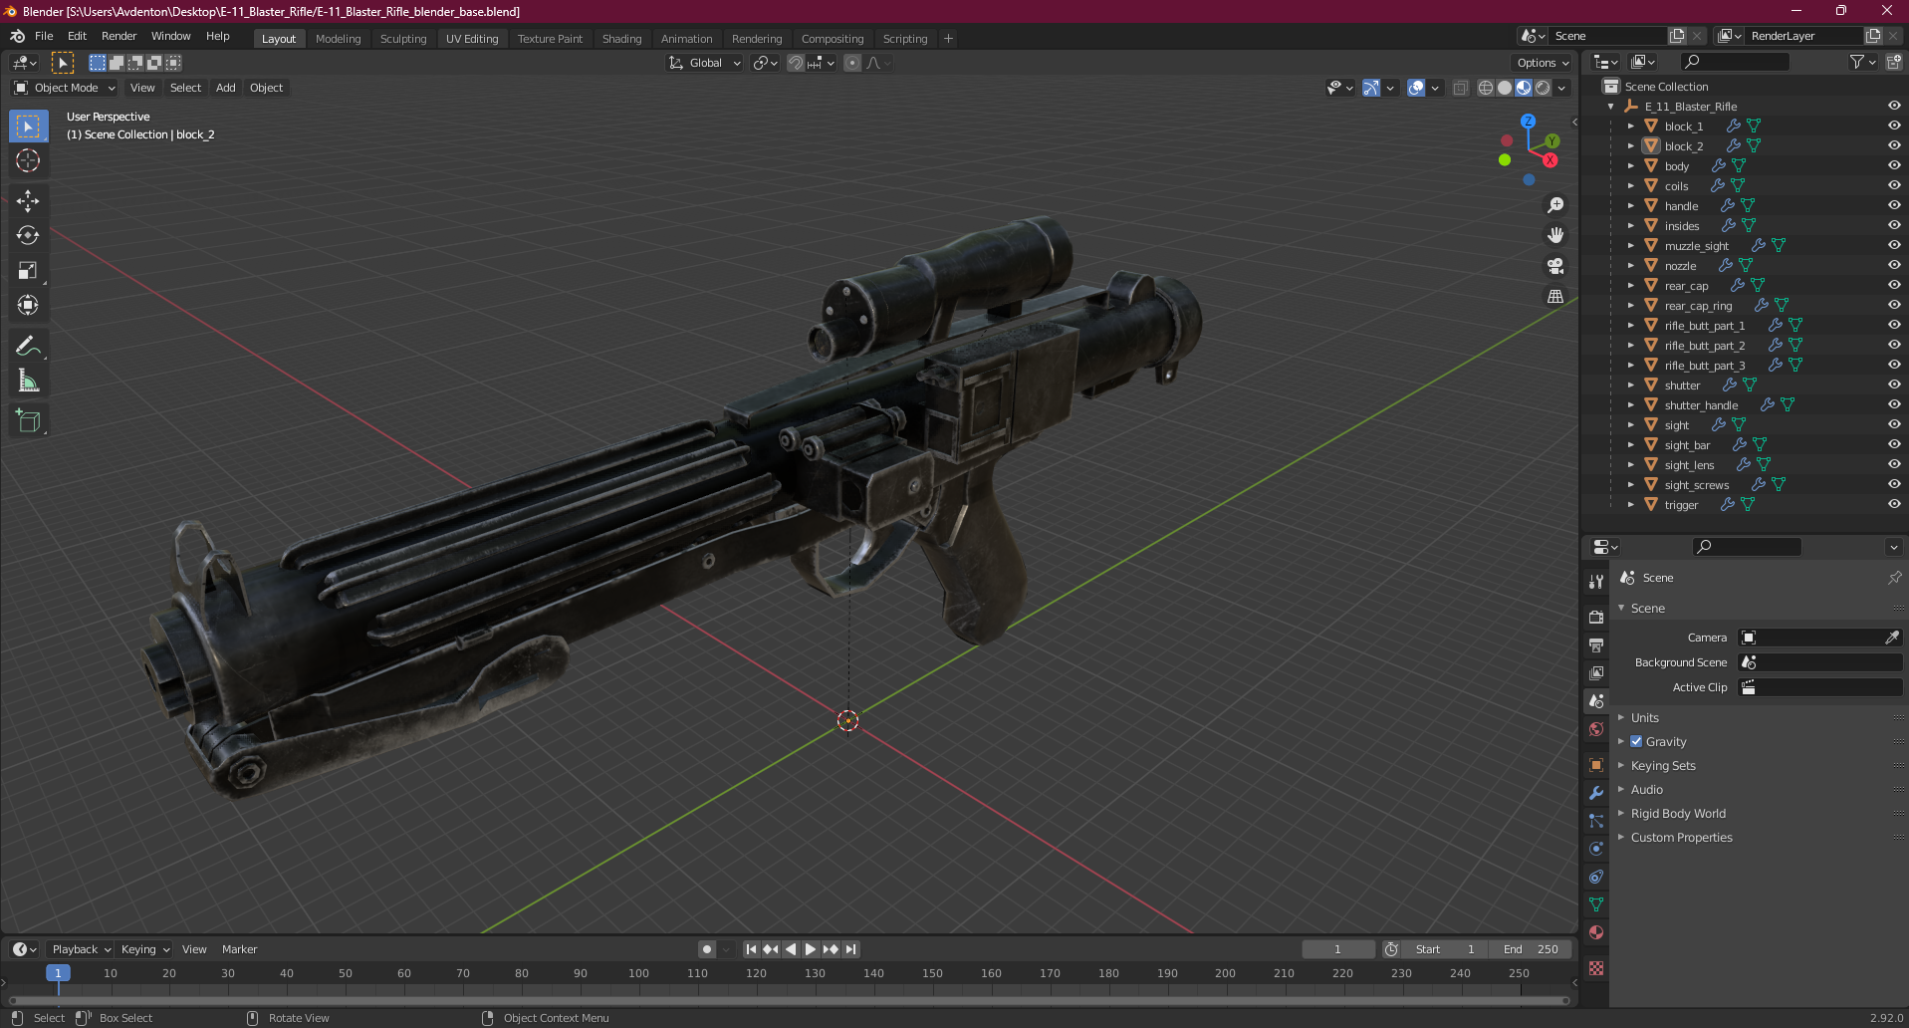Viewport: 1909px width, 1028px height.
Task: Hide block_1 in the outliner
Action: [1894, 126]
